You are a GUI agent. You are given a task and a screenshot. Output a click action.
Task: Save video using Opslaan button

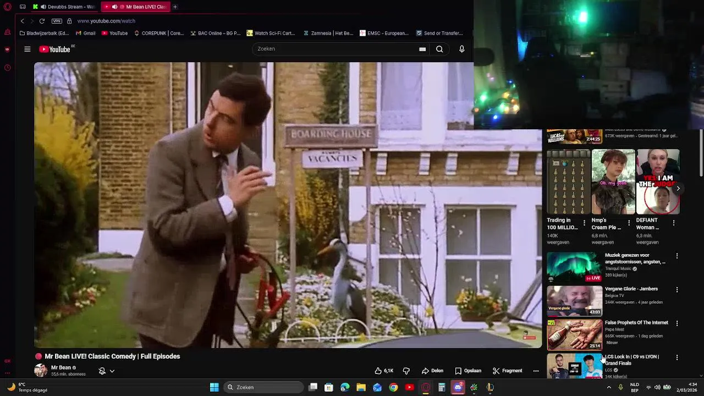pos(468,371)
